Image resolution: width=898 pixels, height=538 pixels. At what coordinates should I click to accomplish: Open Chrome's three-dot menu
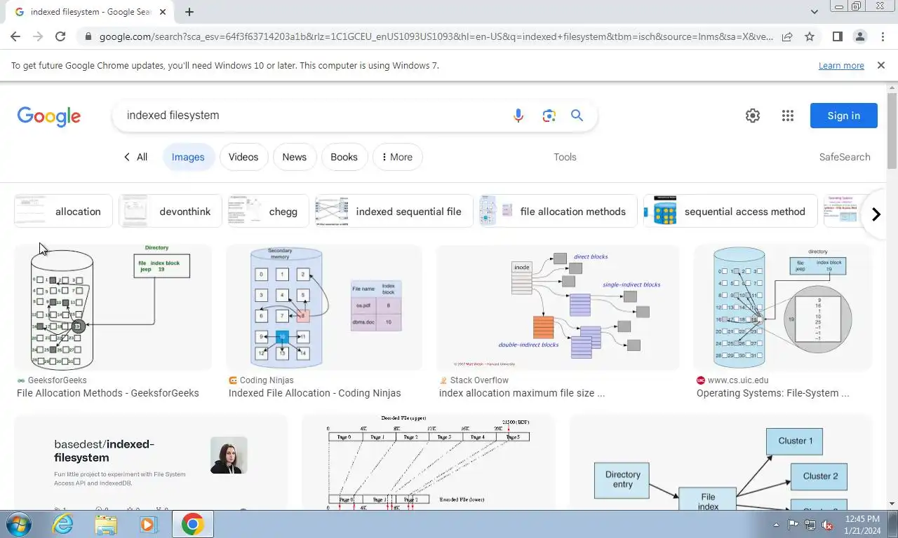pos(883,37)
